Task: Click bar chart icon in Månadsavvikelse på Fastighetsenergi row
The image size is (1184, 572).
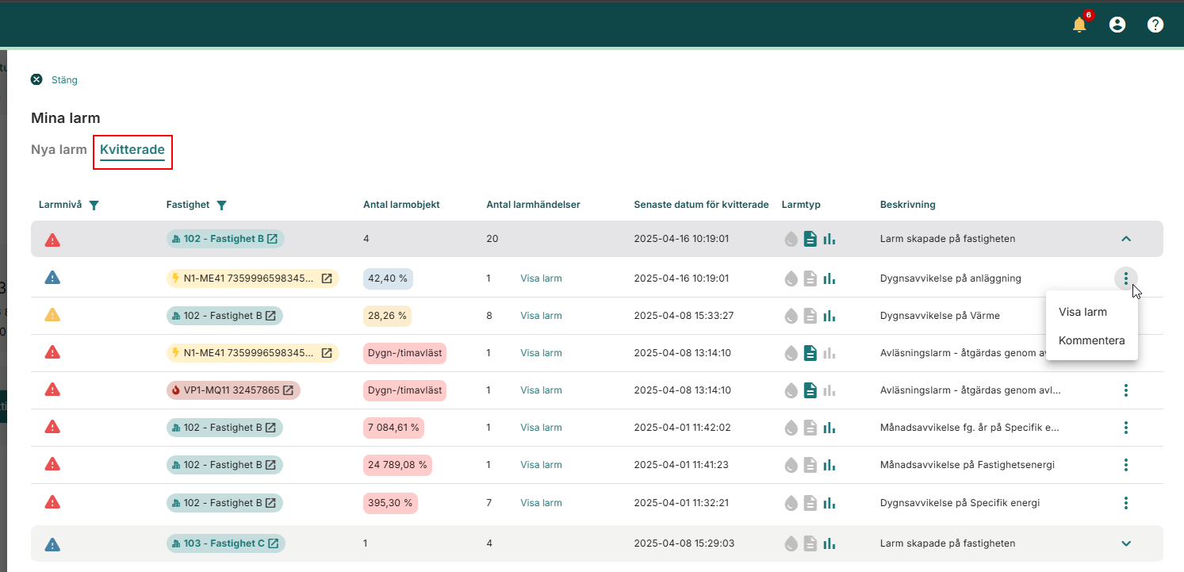Action: pos(830,465)
